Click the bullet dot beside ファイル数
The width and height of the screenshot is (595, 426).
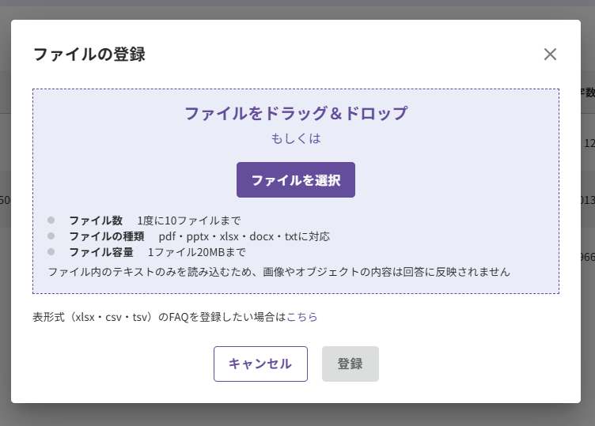coord(51,220)
